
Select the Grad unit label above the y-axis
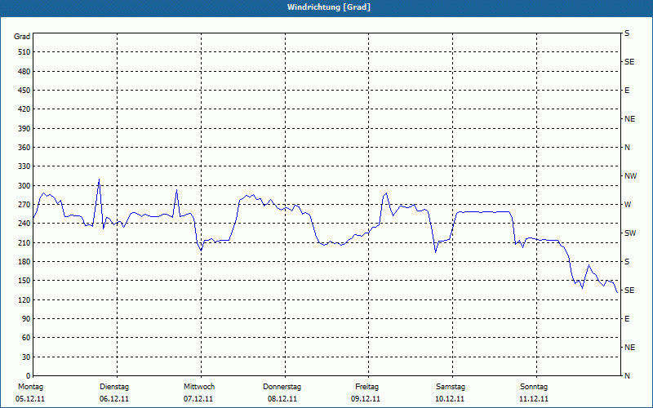pyautogui.click(x=22, y=37)
